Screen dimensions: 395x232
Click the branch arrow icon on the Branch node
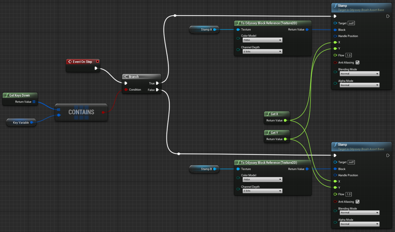(x=126, y=76)
